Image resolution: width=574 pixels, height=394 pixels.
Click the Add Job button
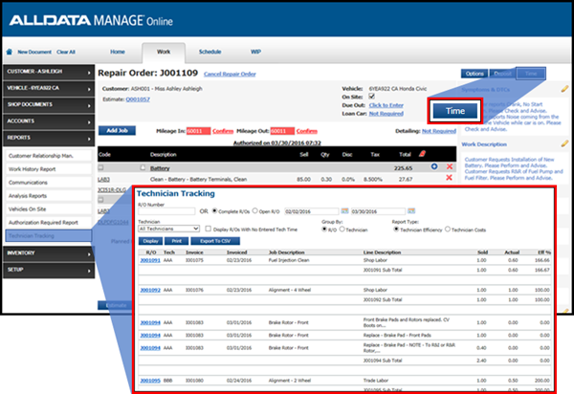(117, 131)
